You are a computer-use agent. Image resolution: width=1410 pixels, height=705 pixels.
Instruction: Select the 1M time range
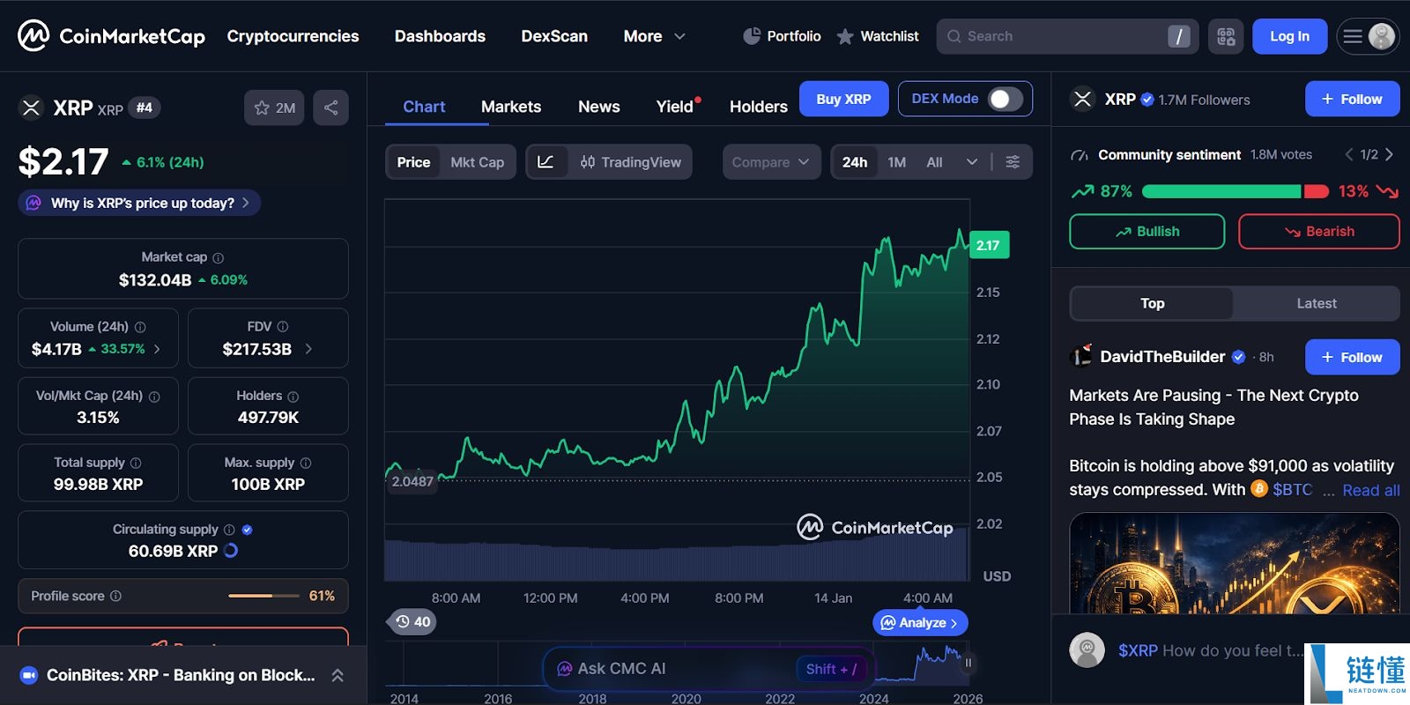click(x=897, y=162)
